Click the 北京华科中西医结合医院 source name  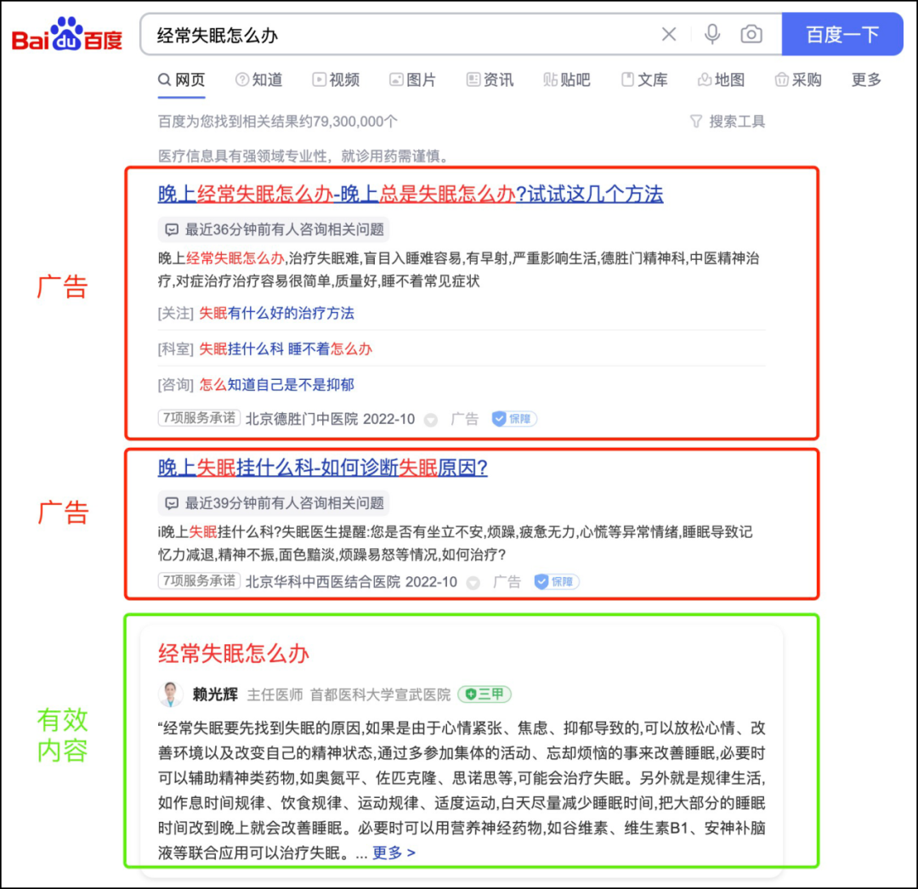click(323, 581)
